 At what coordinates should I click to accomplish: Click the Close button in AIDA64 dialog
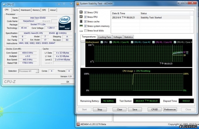click(188, 109)
